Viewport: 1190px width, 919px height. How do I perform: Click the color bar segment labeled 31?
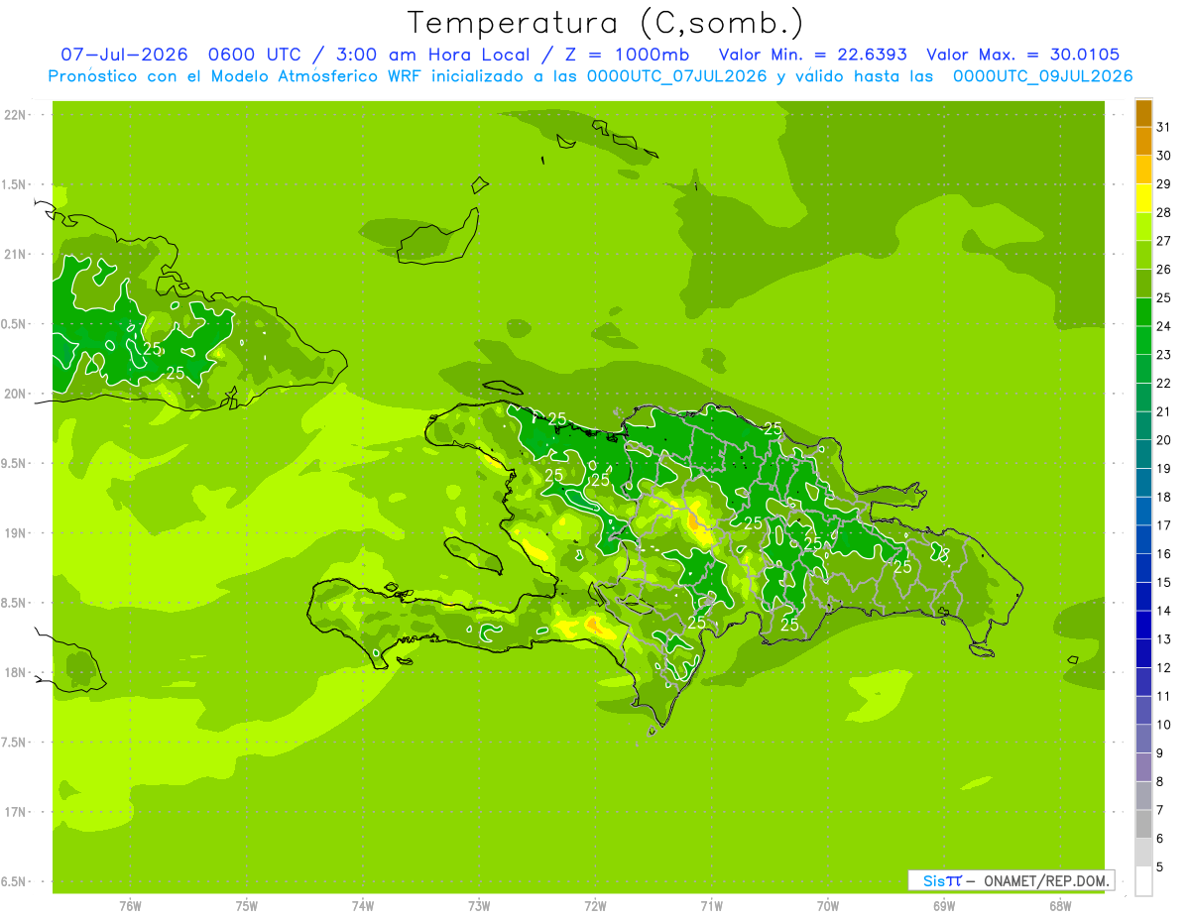point(1143,114)
